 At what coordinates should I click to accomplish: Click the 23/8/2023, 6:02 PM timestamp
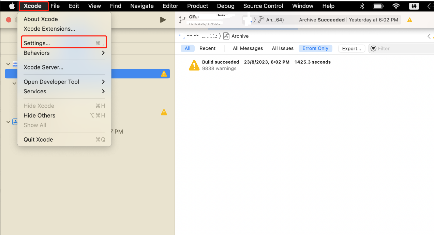(x=267, y=62)
